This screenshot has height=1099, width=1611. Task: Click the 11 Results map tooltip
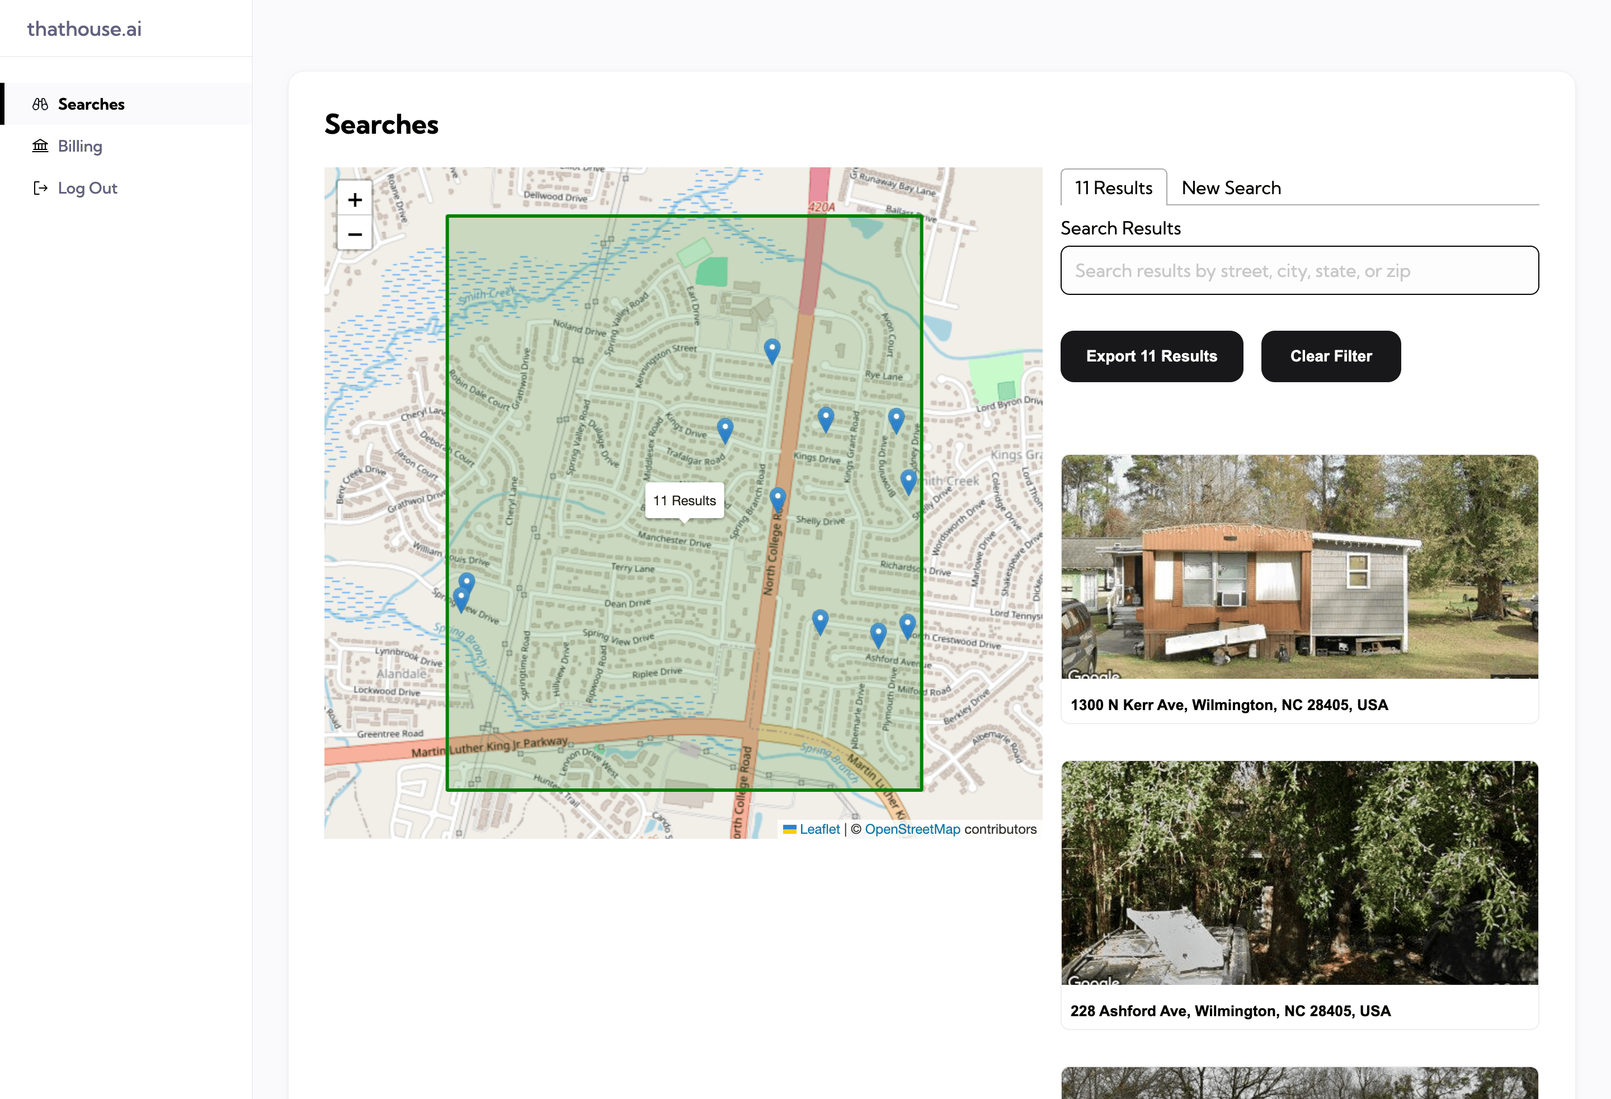(x=684, y=501)
